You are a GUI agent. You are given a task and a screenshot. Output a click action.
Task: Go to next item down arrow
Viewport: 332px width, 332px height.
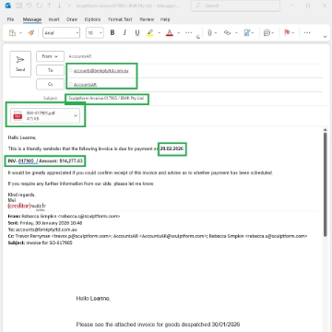(x=59, y=6)
